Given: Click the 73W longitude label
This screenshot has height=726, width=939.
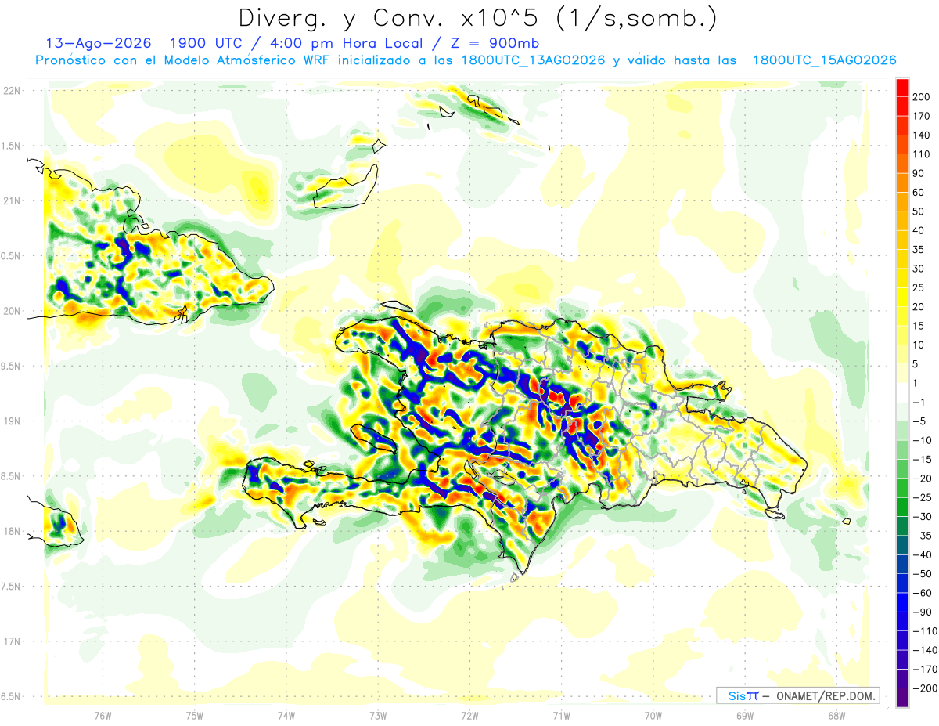Looking at the screenshot, I should point(378,715).
